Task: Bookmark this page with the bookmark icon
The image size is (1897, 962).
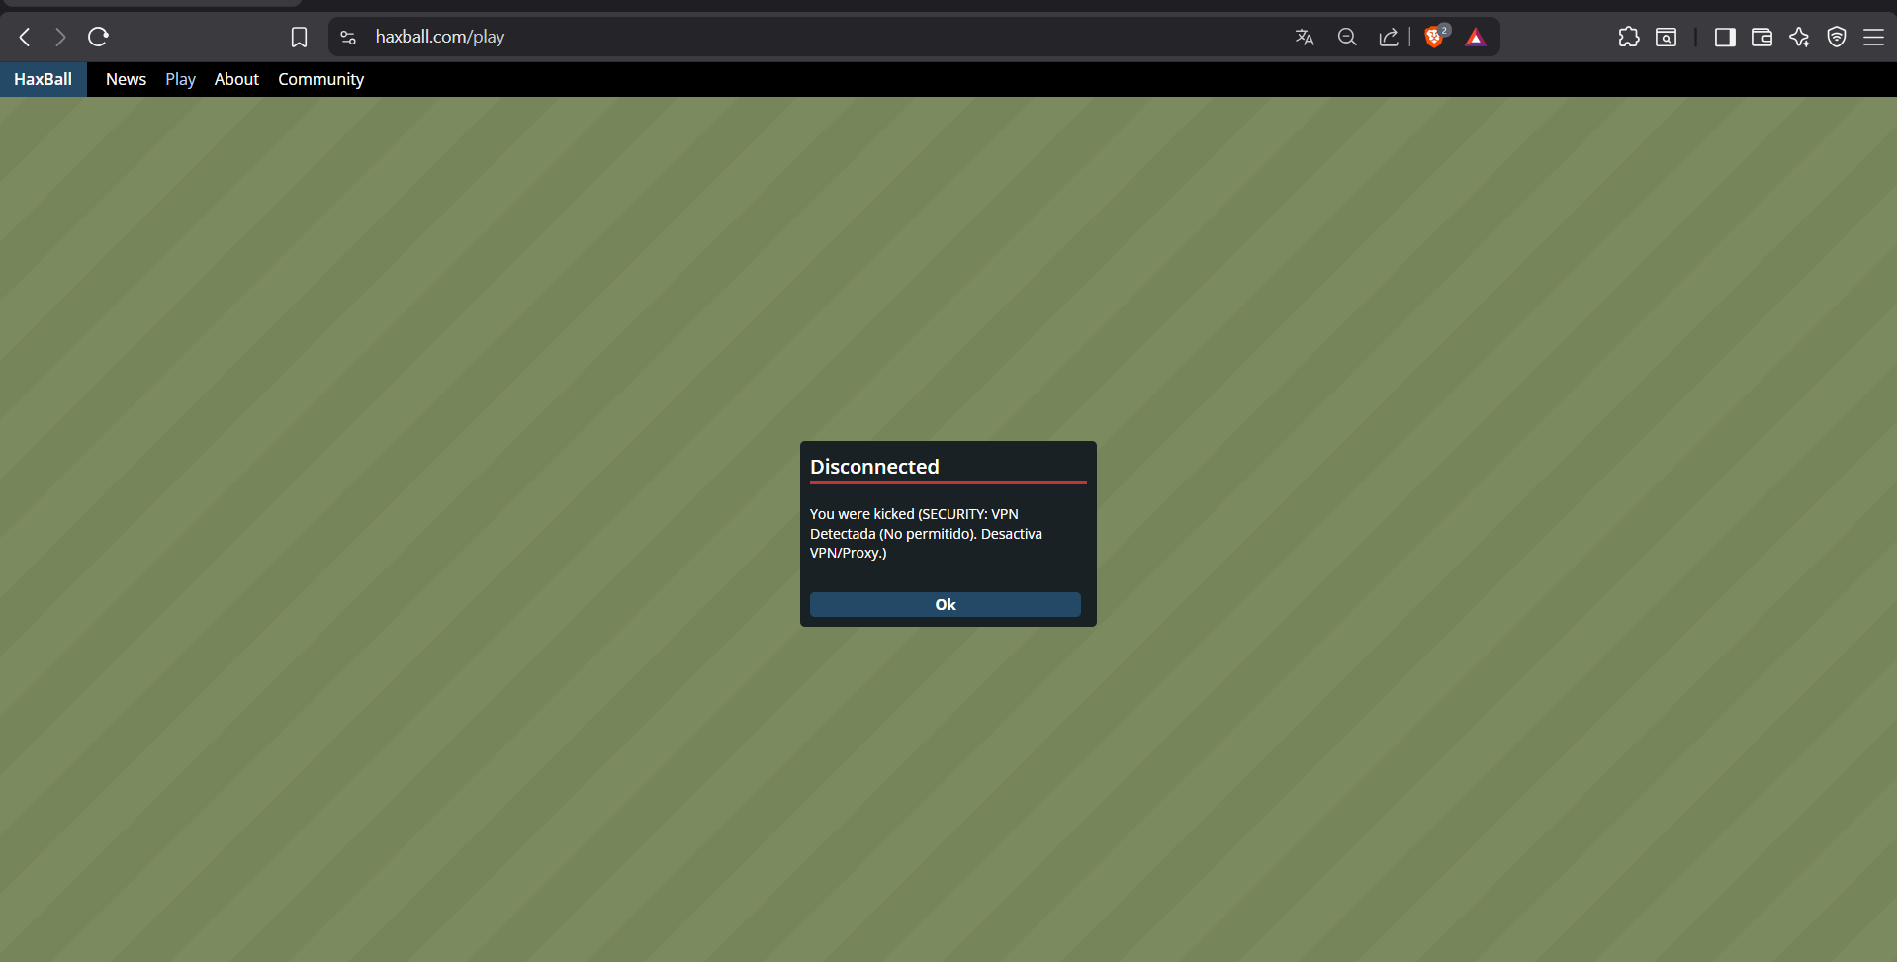Action: tap(299, 38)
